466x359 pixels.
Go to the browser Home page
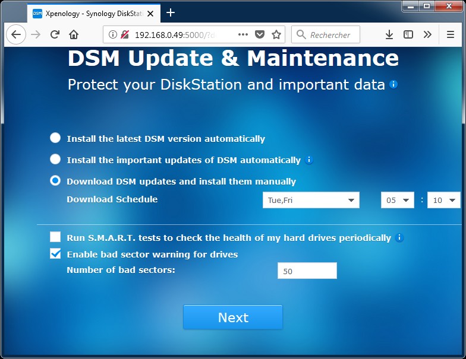point(74,35)
